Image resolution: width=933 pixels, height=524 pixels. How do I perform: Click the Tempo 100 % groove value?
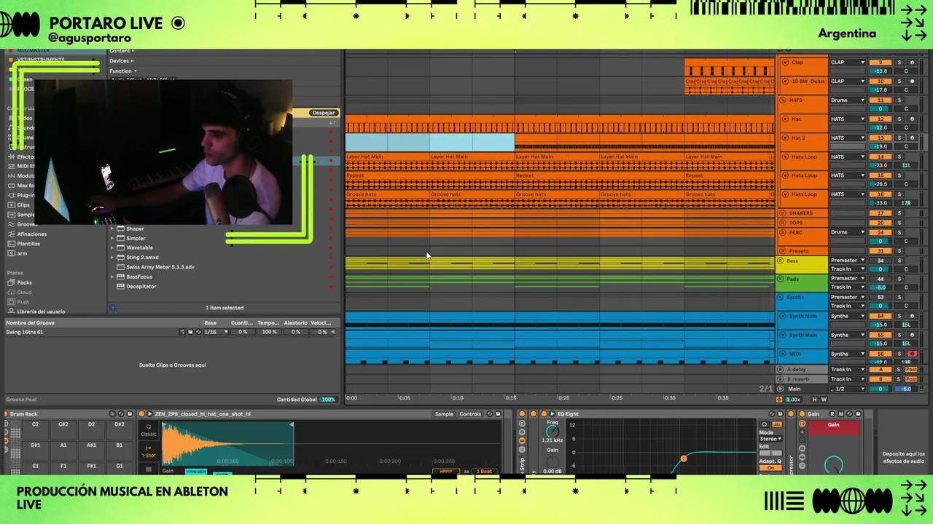tap(269, 332)
